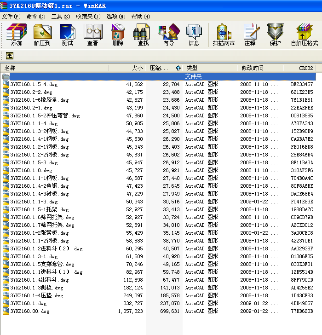Select file 3YK2160.1.7筛网托架.dwg
The height and width of the screenshot is (335, 322).
click(42, 225)
